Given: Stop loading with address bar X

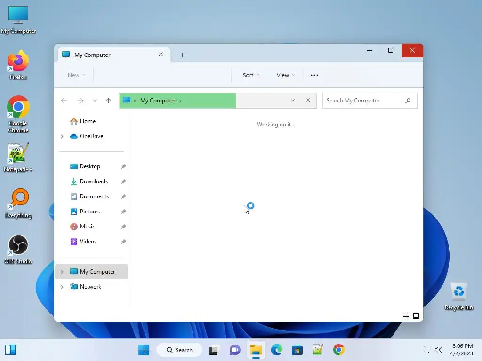Looking at the screenshot, I should [308, 101].
